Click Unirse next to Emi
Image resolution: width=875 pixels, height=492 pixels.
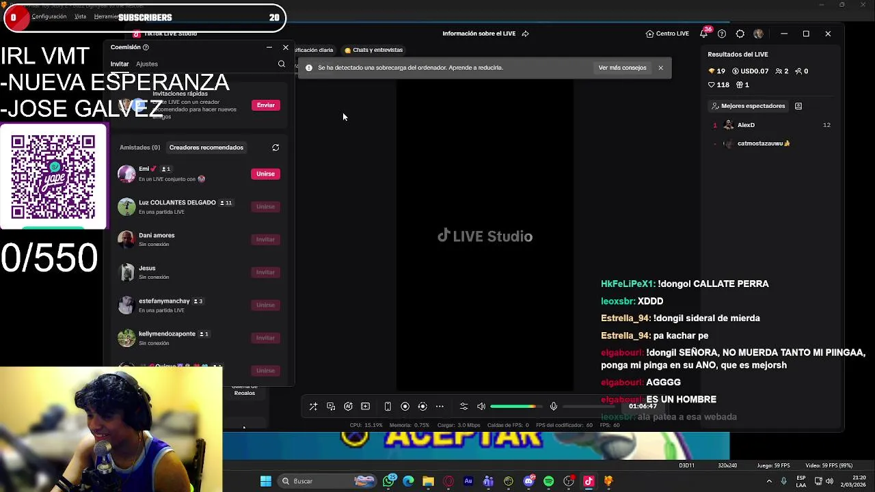tap(265, 174)
